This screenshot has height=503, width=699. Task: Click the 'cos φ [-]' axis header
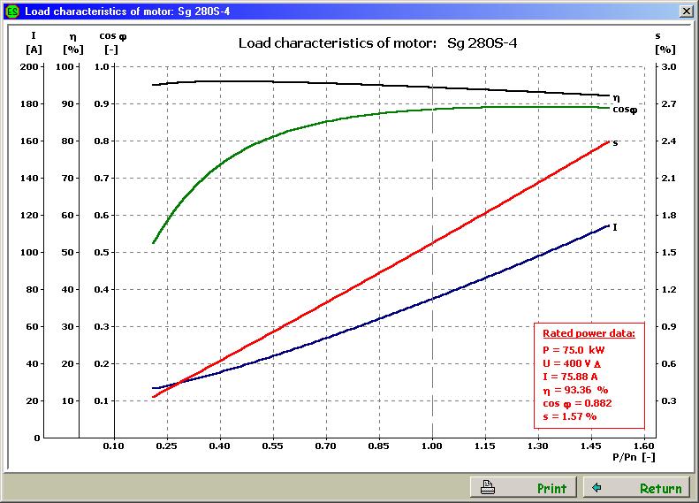(x=112, y=42)
